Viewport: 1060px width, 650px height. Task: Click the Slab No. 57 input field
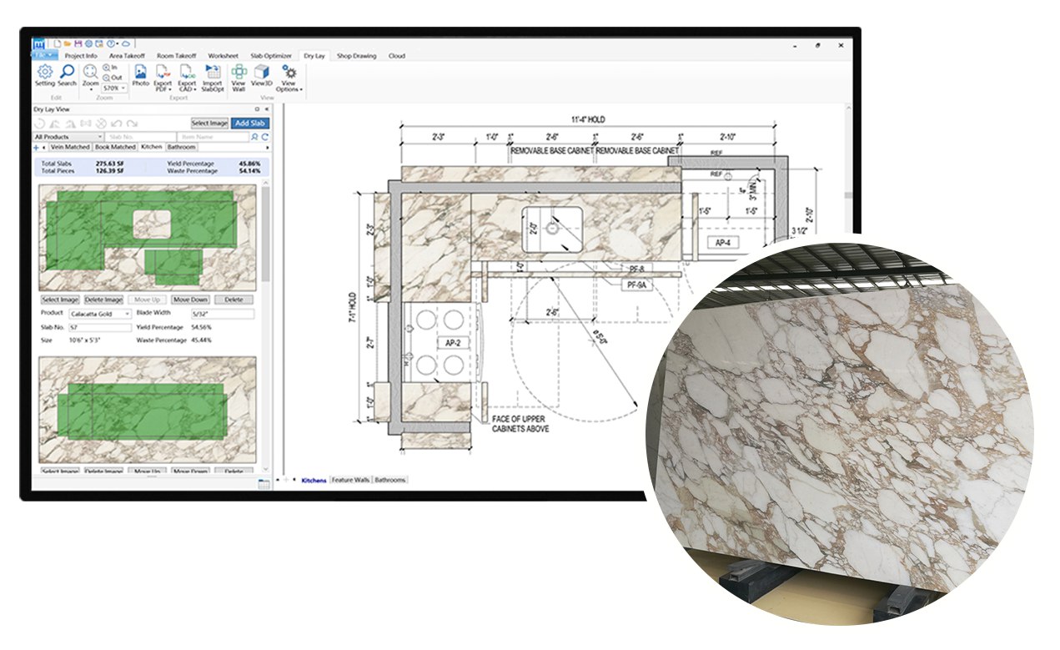[100, 327]
